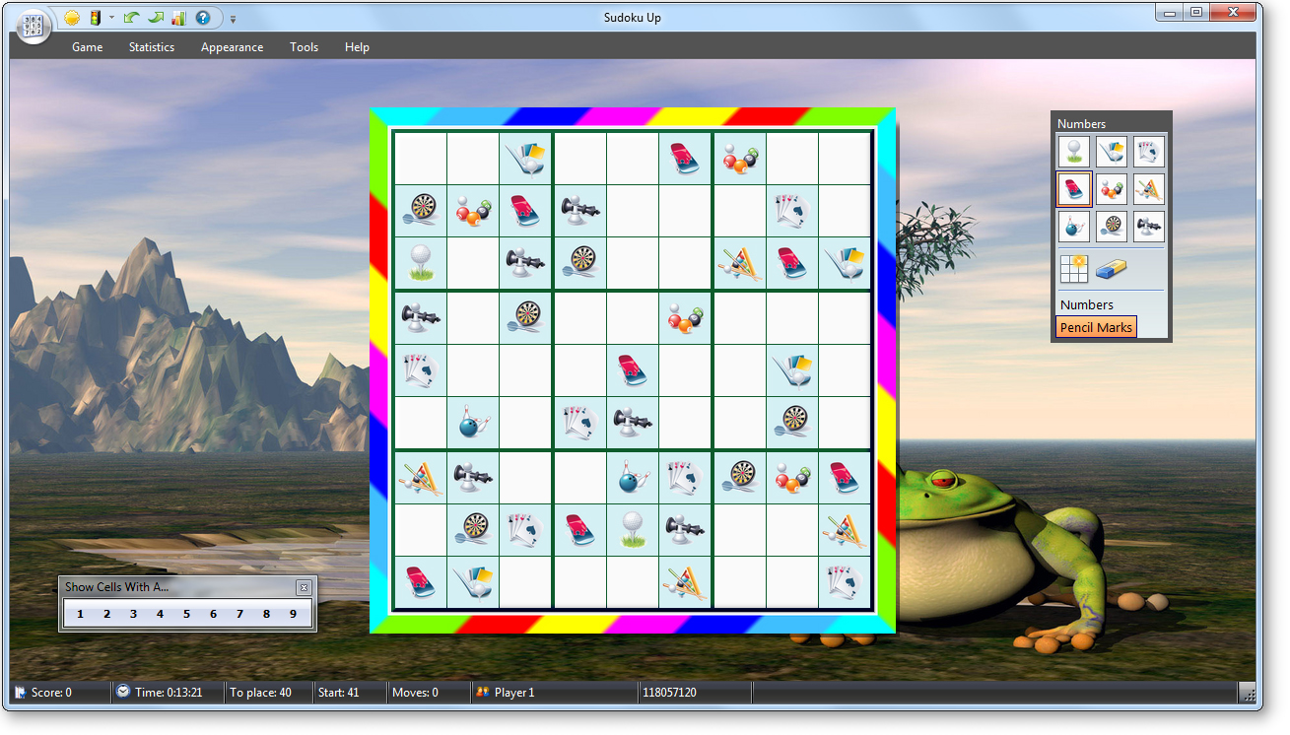Open the traffic light icon's dropdown arrow
This screenshot has width=1290, height=735.
pos(111,18)
